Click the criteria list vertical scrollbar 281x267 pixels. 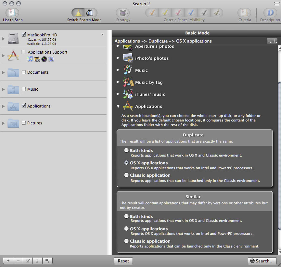[x=279, y=156]
